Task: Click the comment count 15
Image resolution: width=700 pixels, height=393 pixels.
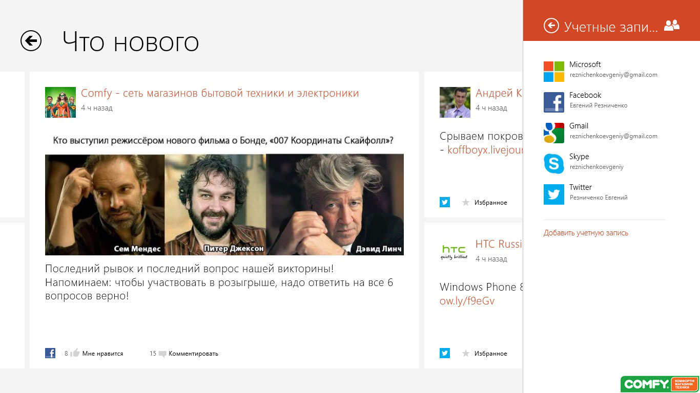Action: (x=153, y=354)
